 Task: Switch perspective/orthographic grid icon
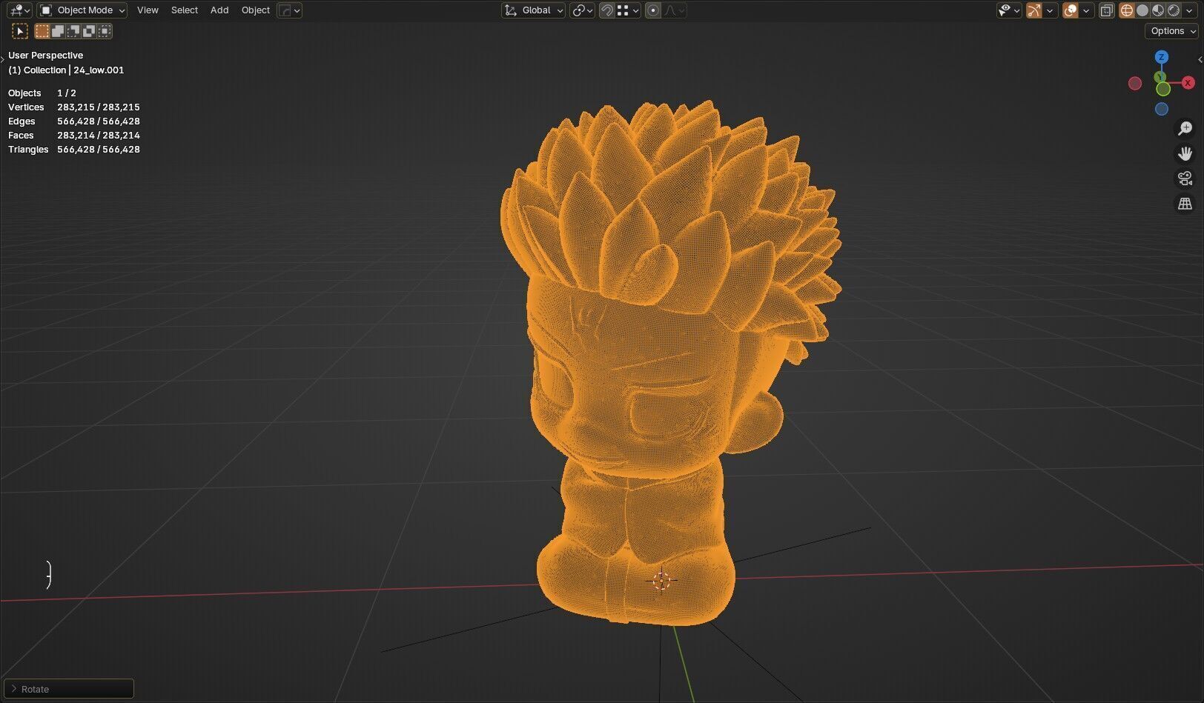pyautogui.click(x=1185, y=204)
